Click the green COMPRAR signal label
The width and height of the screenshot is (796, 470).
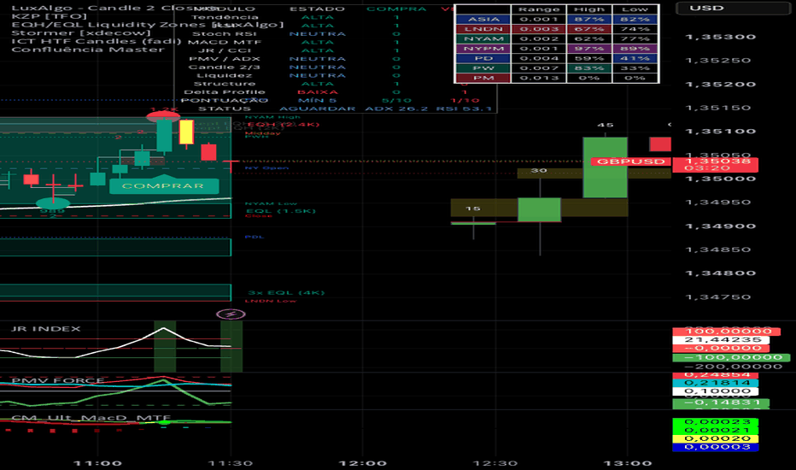163,186
